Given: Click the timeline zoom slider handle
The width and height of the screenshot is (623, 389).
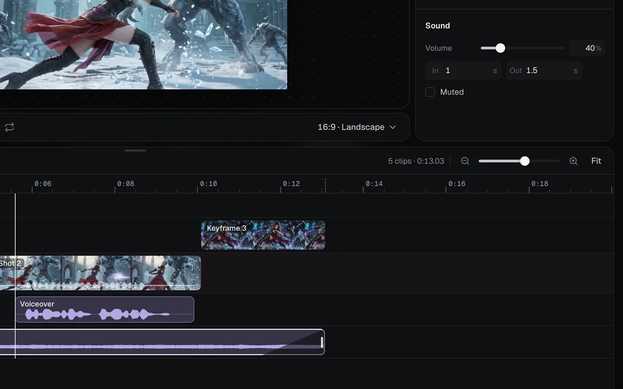Looking at the screenshot, I should [x=525, y=161].
